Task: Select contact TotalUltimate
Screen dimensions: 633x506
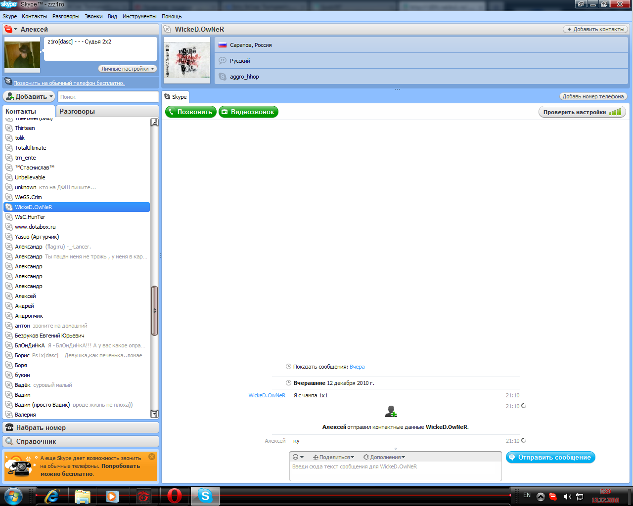Action: tap(77, 148)
